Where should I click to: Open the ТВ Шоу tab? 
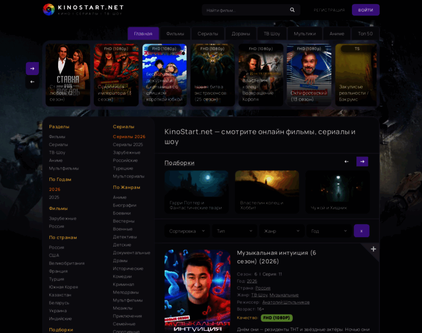pos(272,34)
